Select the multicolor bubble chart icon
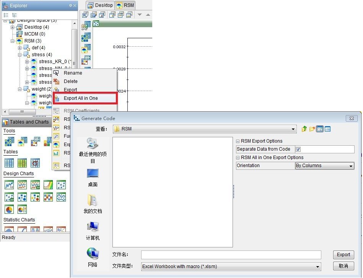The height and width of the screenshot is (278, 363). coord(35,197)
